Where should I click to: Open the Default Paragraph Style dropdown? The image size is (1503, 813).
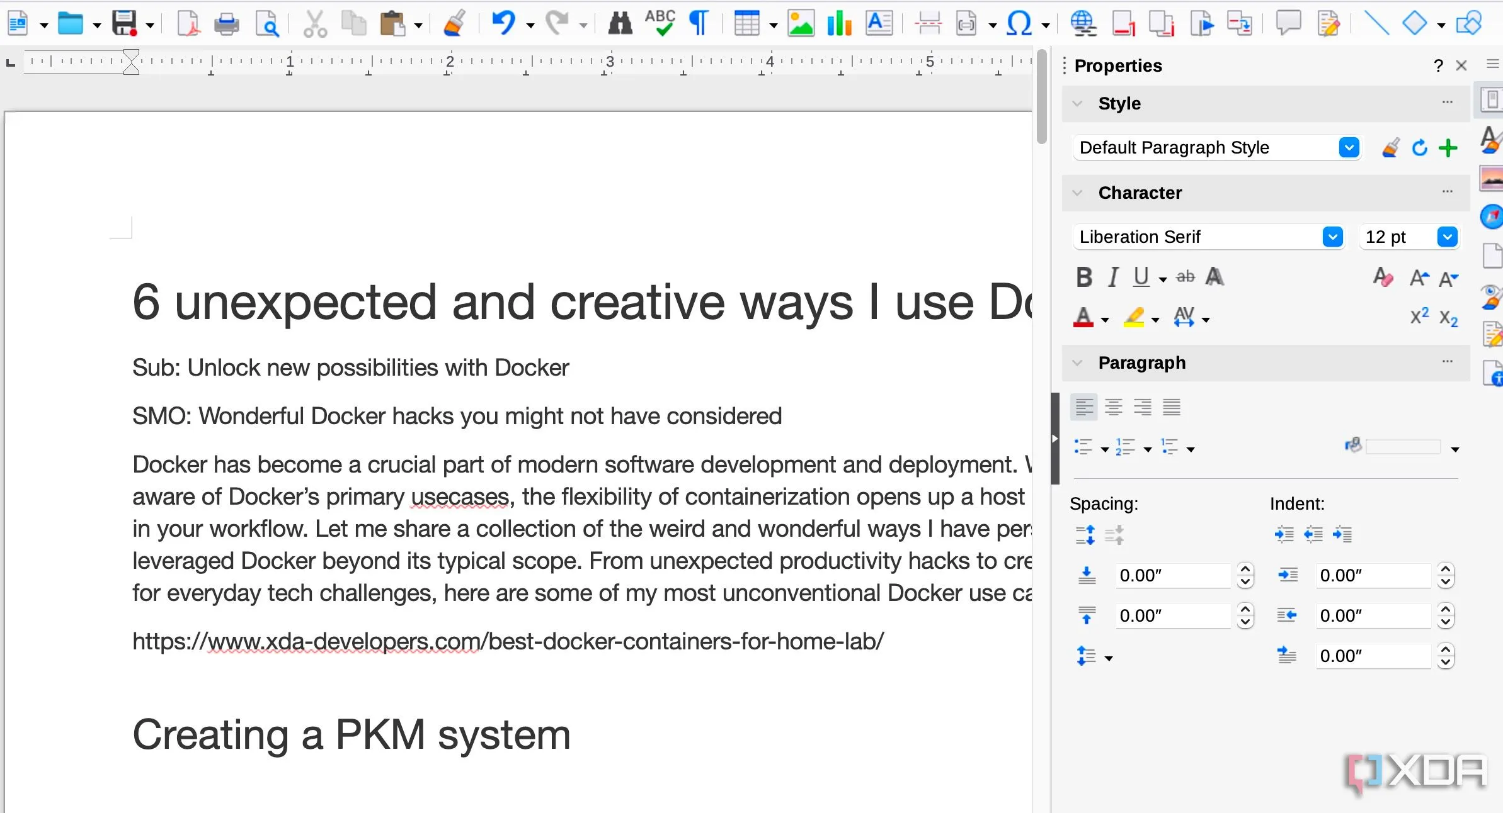tap(1349, 148)
